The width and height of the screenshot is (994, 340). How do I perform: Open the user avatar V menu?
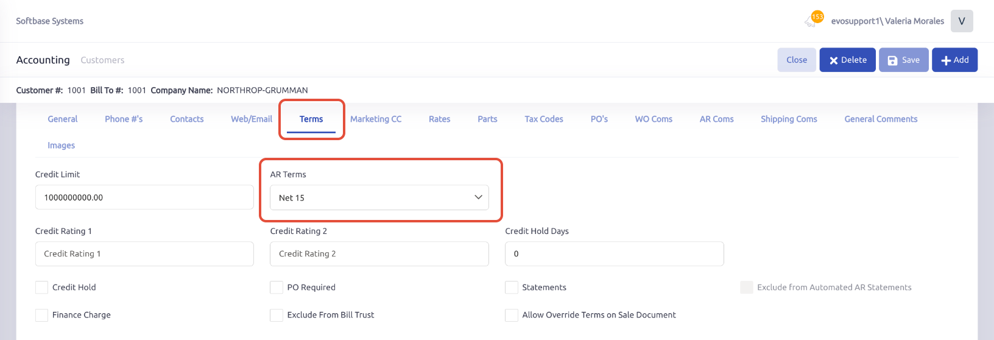962,21
